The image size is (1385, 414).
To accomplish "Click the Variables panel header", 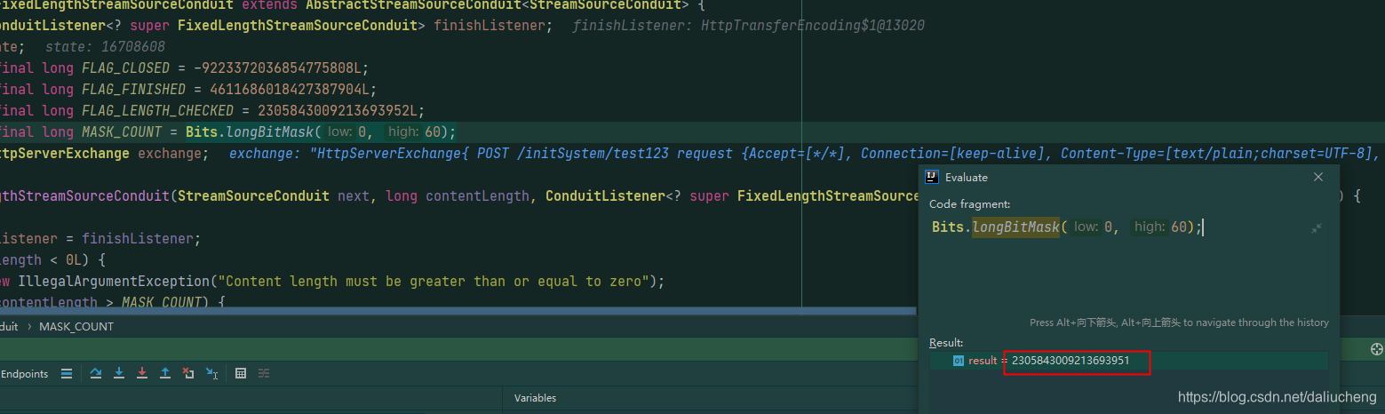I will click(535, 398).
